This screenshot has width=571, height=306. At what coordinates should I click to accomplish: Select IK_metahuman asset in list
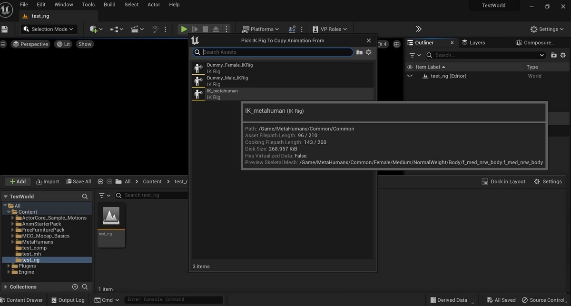point(283,94)
